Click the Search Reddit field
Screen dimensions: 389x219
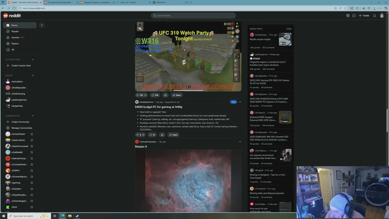pos(193,16)
